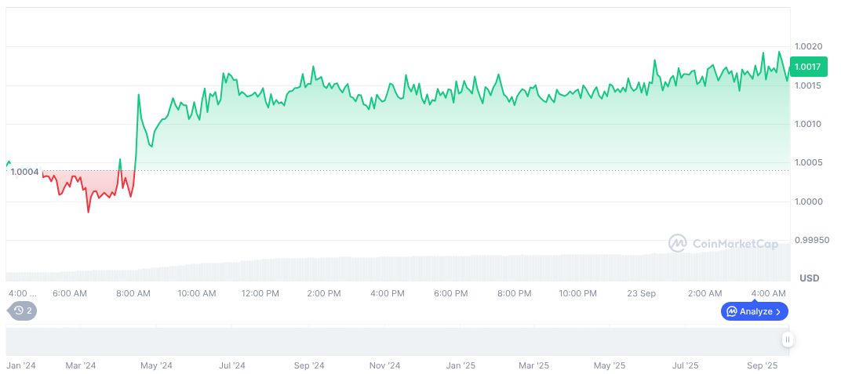The image size is (841, 374).
Task: Click the Analyze button
Action: [x=754, y=311]
